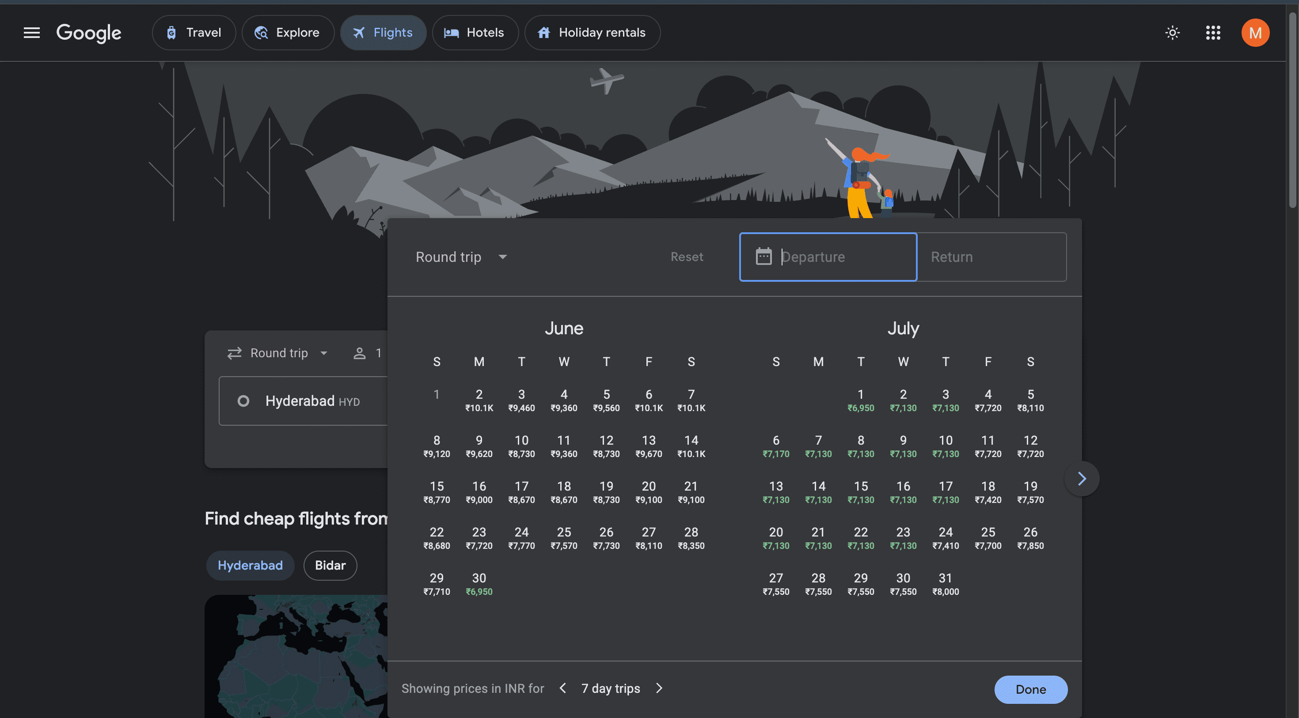Click Reset to clear dates
Screen dimensions: 1299x718
(686, 257)
